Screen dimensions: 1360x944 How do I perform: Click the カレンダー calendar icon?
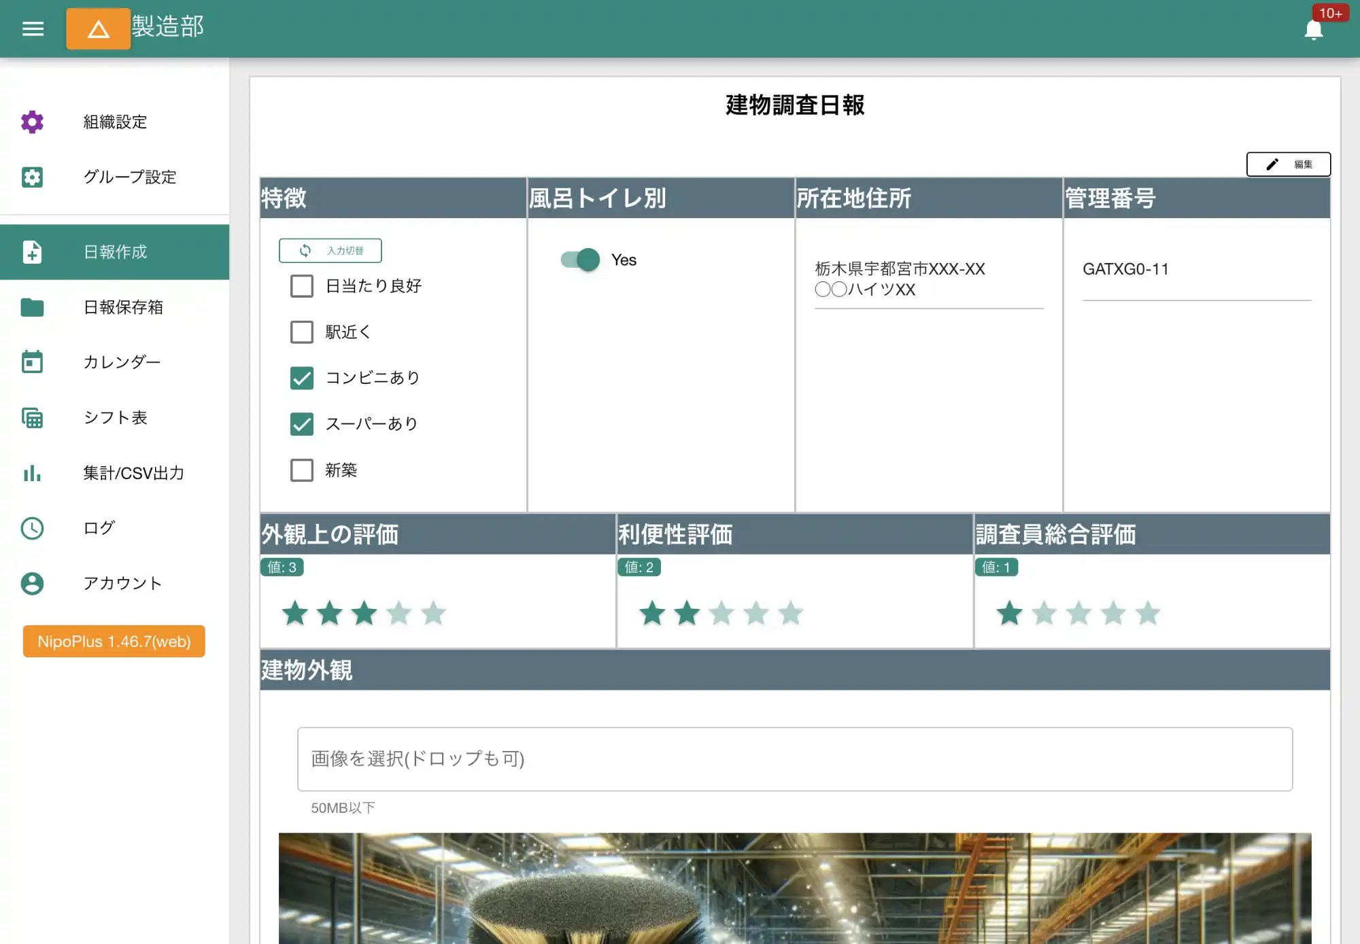tap(32, 362)
